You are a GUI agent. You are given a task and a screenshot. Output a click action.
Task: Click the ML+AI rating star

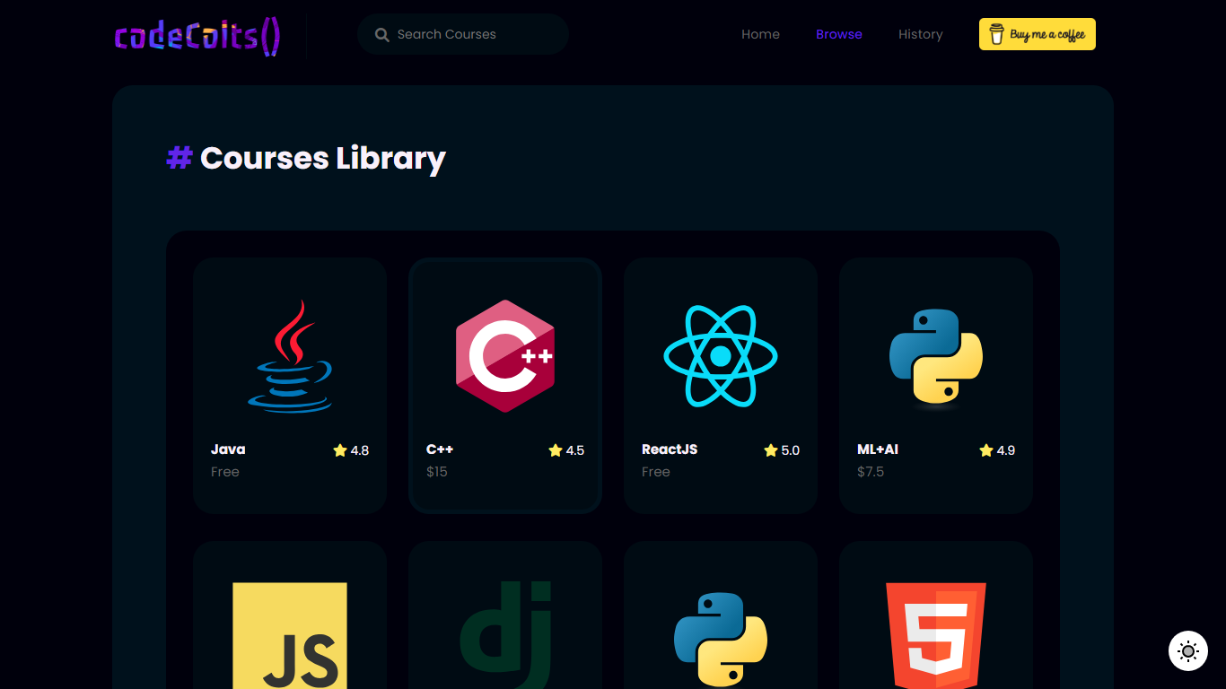[x=985, y=450]
